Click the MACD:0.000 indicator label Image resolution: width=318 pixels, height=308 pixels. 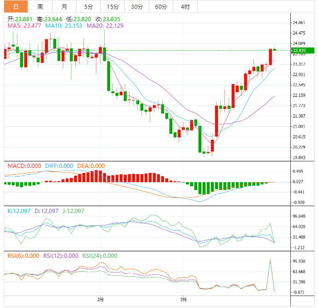coord(24,166)
